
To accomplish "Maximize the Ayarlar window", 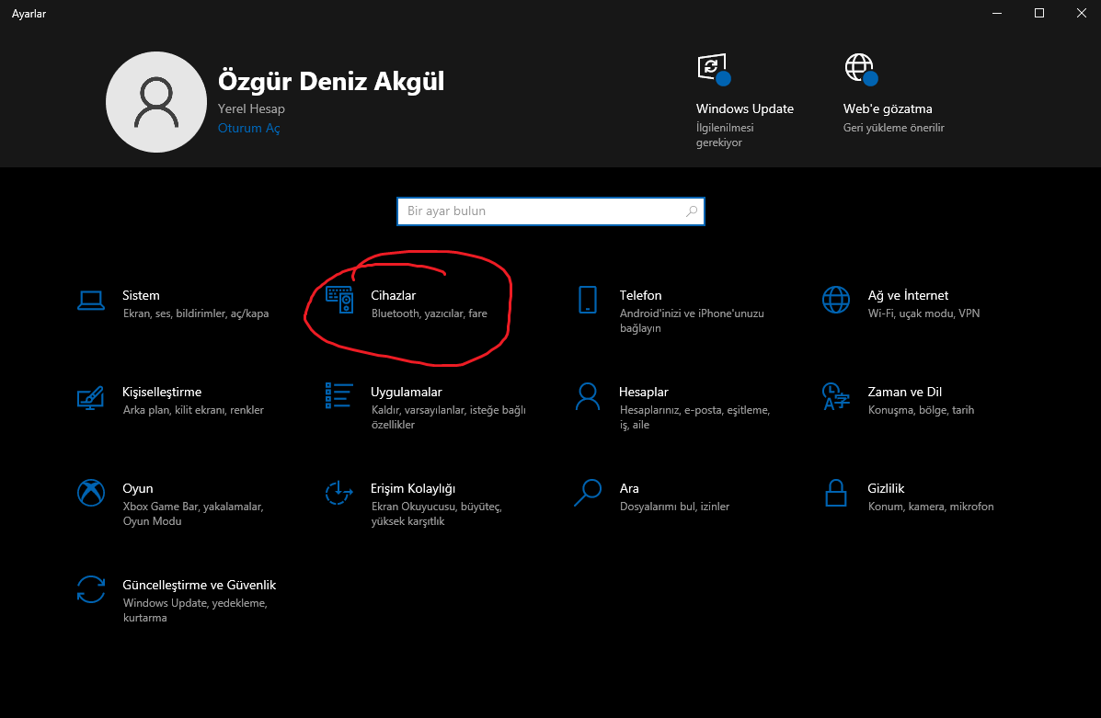I will click(1039, 13).
